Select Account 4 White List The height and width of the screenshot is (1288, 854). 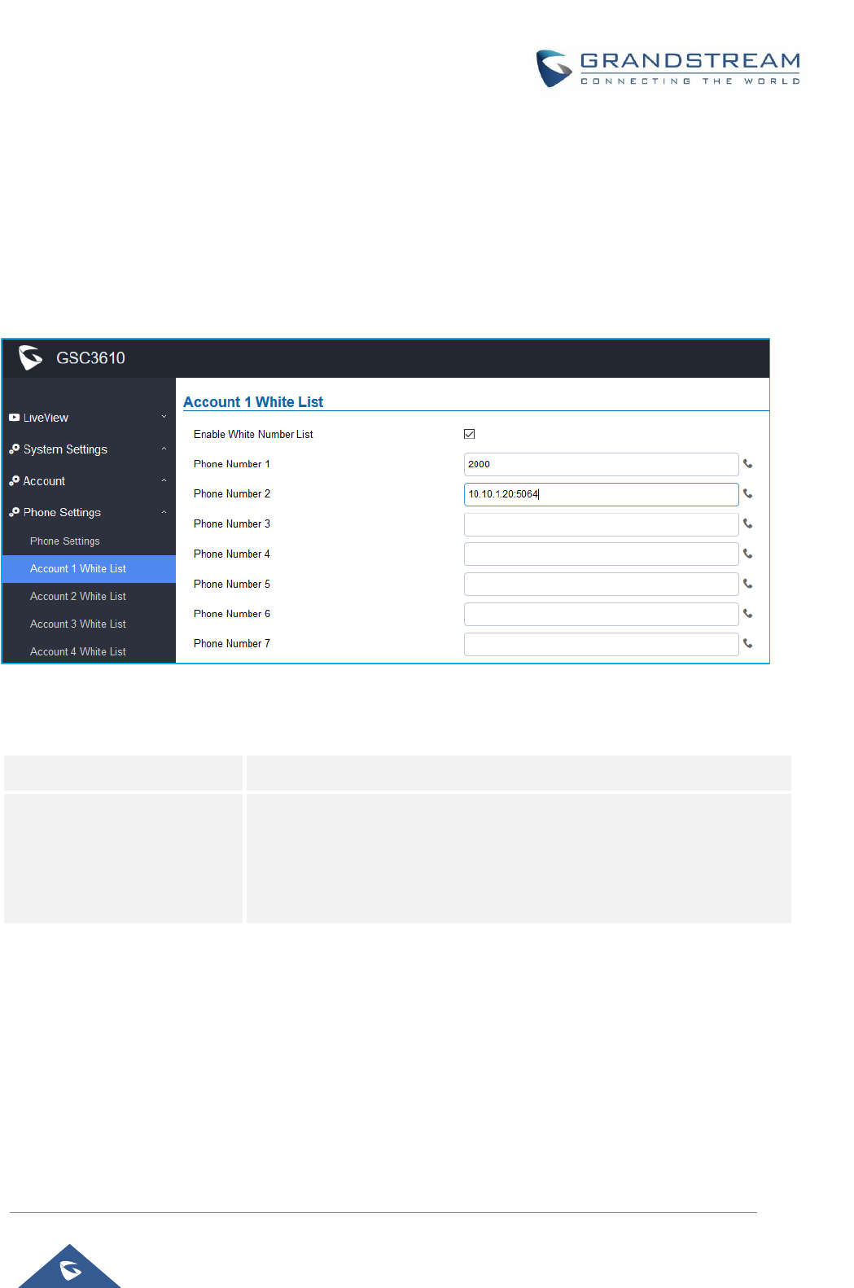point(89,651)
